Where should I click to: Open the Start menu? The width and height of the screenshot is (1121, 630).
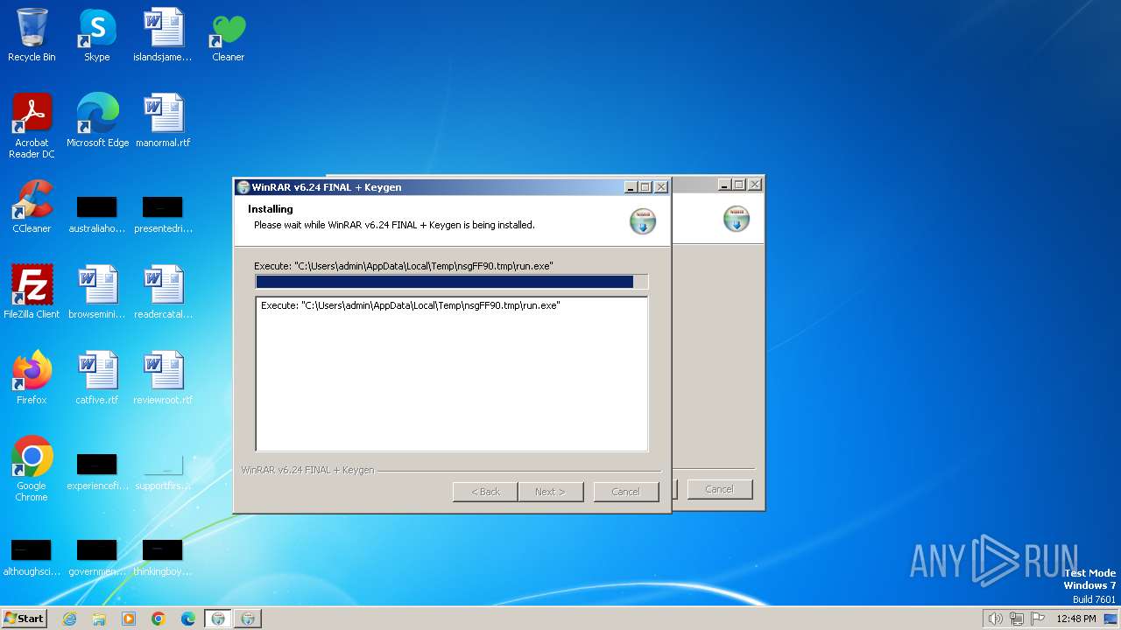(25, 619)
